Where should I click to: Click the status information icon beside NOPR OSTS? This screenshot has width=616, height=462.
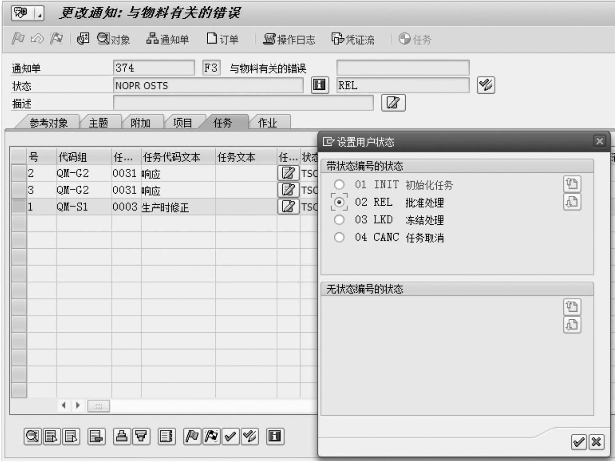(320, 85)
